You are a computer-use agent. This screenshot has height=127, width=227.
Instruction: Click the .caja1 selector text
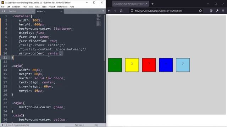click(17, 103)
